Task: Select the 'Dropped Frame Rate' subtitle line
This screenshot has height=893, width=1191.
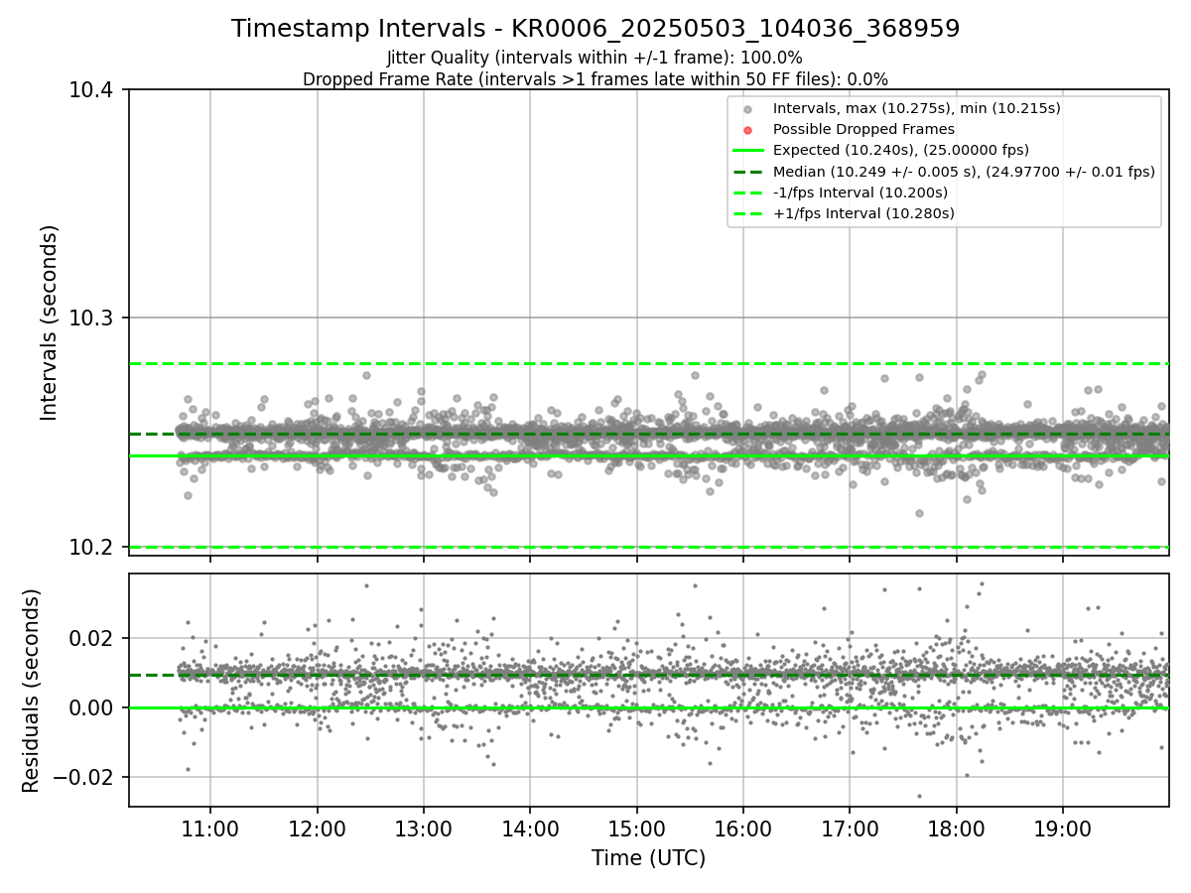Action: pyautogui.click(x=595, y=79)
